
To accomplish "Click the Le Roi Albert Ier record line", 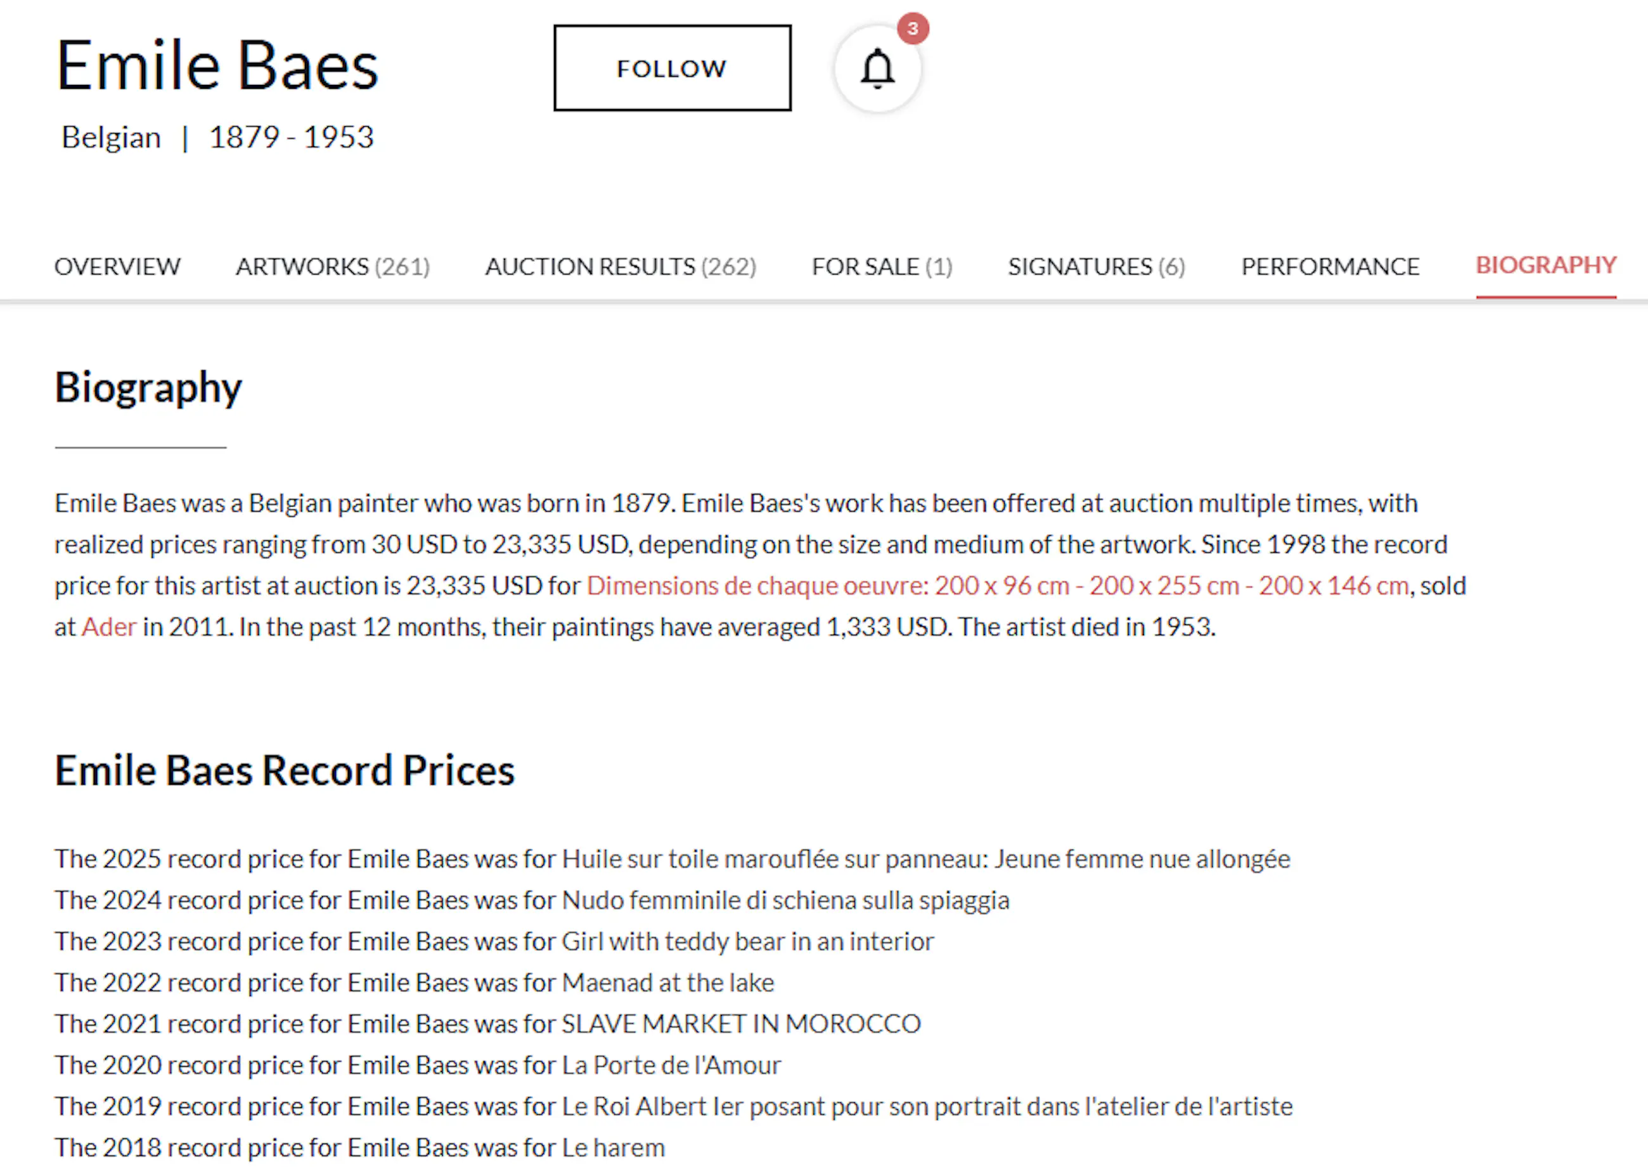I will tap(673, 1107).
